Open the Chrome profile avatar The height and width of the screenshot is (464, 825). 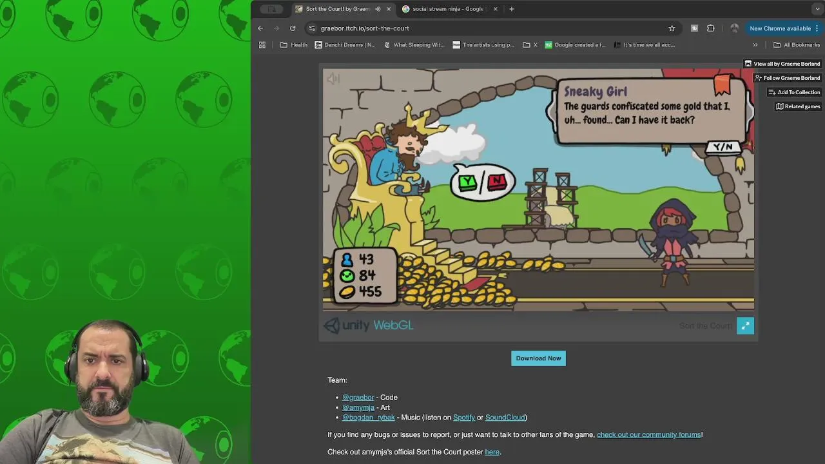(734, 28)
